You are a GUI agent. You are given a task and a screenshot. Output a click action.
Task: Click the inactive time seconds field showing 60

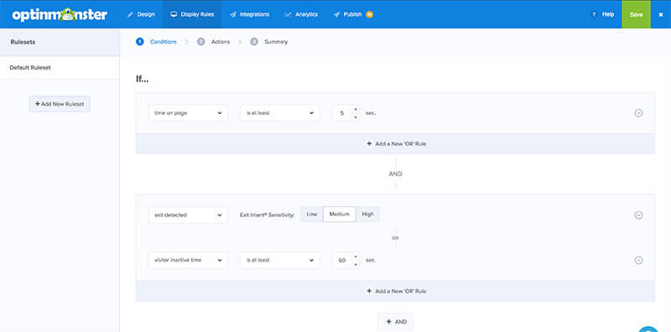click(342, 260)
